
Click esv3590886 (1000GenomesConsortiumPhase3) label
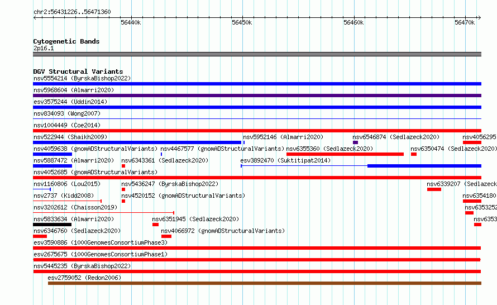101,242
